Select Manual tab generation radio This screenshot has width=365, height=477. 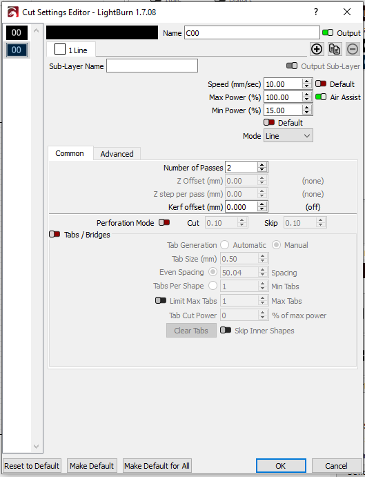tap(276, 244)
